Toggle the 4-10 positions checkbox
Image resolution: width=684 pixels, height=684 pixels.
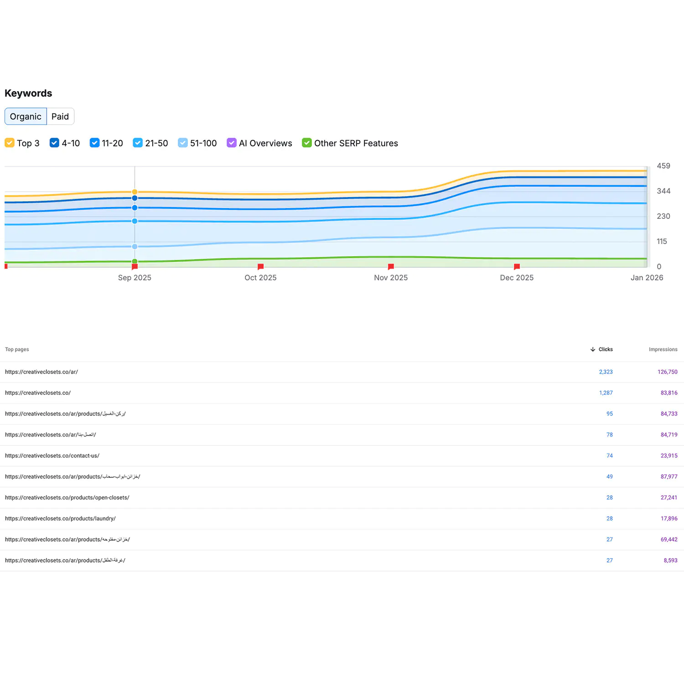pos(54,143)
